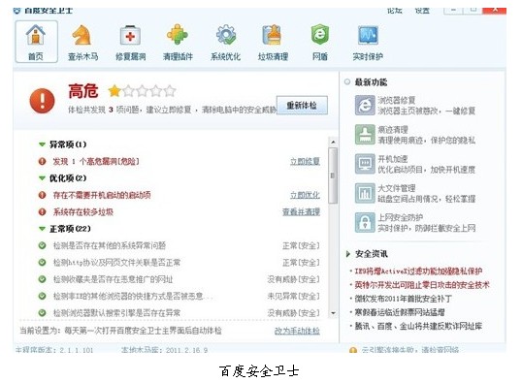Click the 立即优化 link
The image size is (522, 383).
(x=305, y=195)
